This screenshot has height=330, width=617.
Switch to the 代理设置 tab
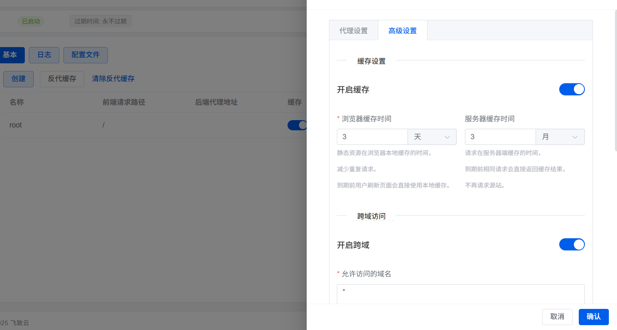pos(353,30)
